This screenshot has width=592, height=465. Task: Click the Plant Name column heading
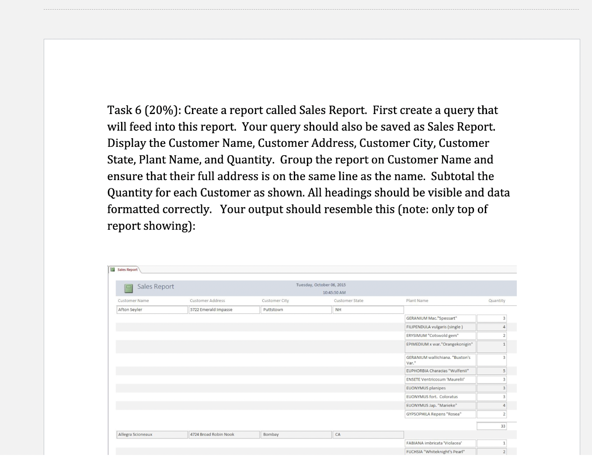coord(417,301)
